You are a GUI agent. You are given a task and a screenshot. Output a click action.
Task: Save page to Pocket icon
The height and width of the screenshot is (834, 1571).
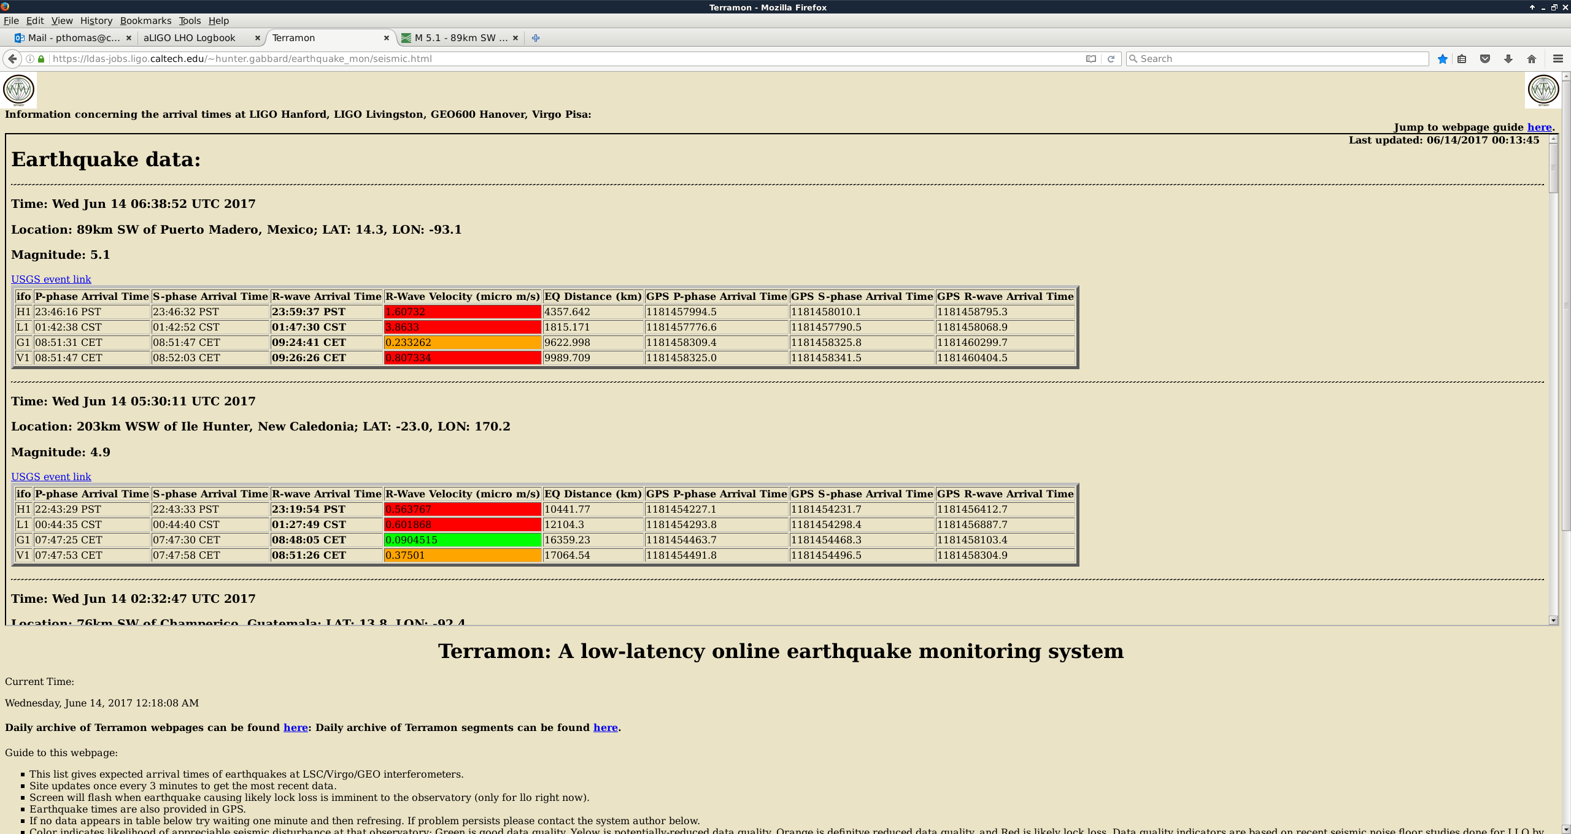[1485, 59]
